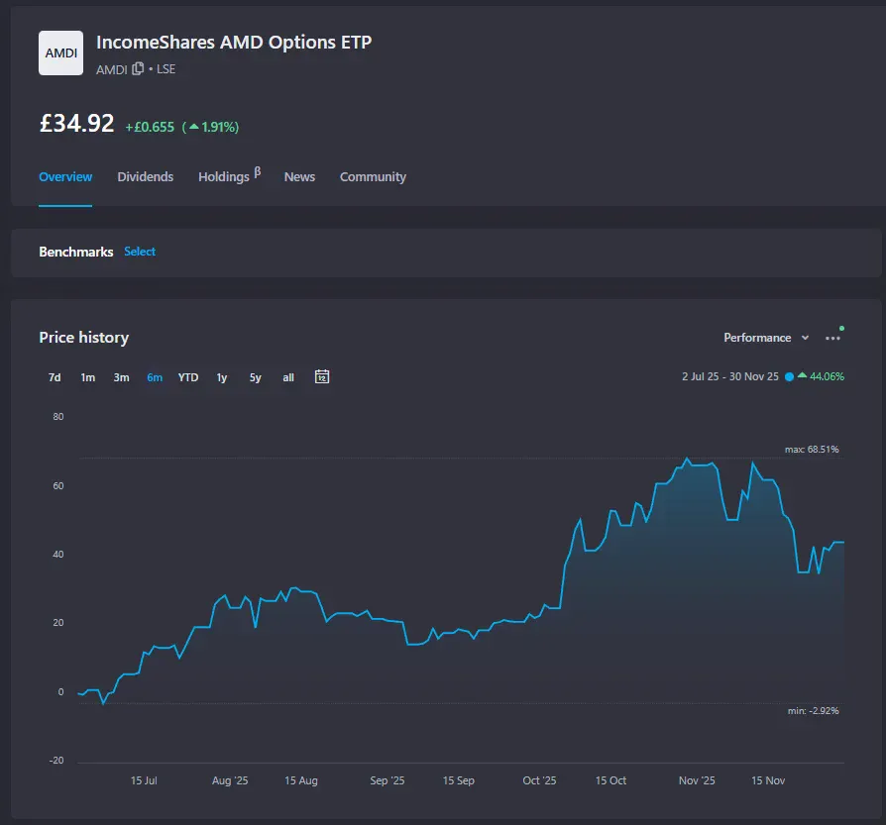Open the Holdings beta tab
886x825 pixels.
click(x=225, y=176)
